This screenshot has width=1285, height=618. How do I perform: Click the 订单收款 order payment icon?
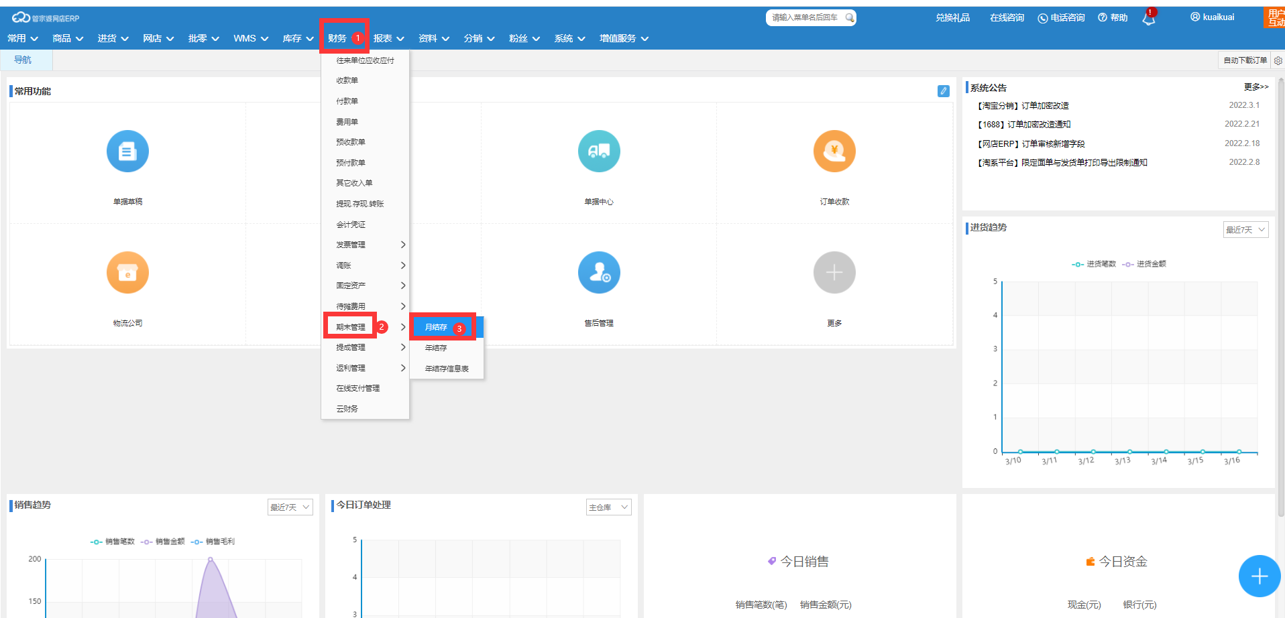(834, 151)
